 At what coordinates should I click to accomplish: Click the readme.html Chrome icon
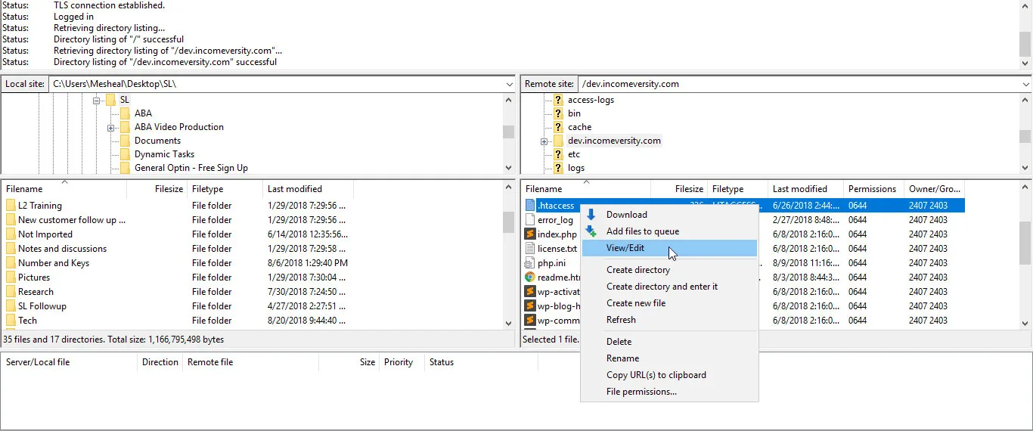tap(530, 278)
